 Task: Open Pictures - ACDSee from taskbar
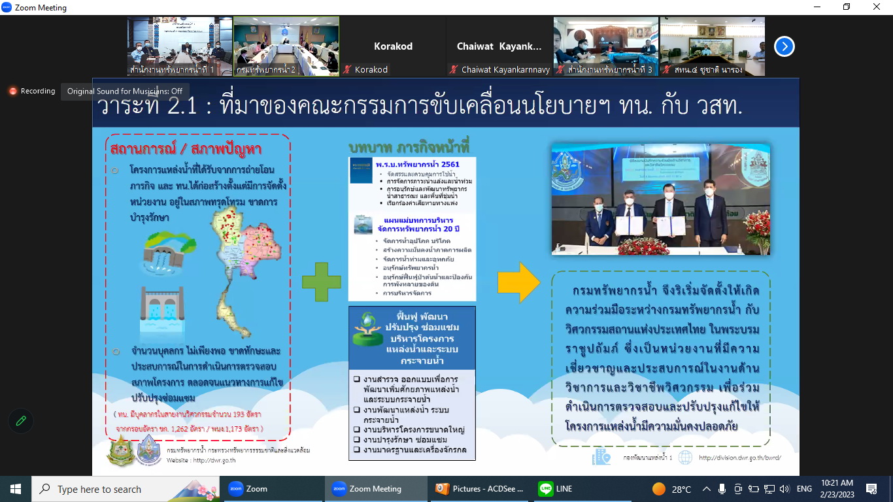click(480, 489)
